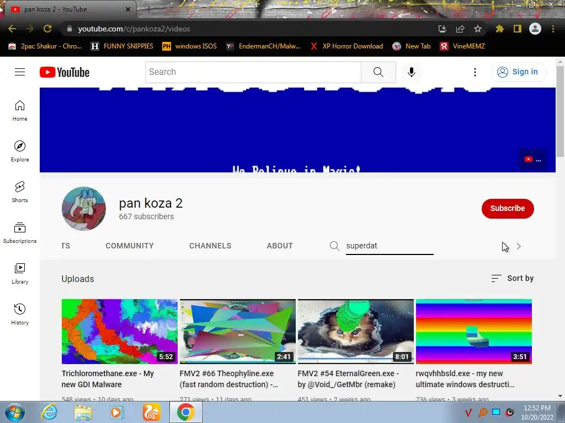
Task: Click the channel search magnifier icon
Action: click(x=334, y=246)
